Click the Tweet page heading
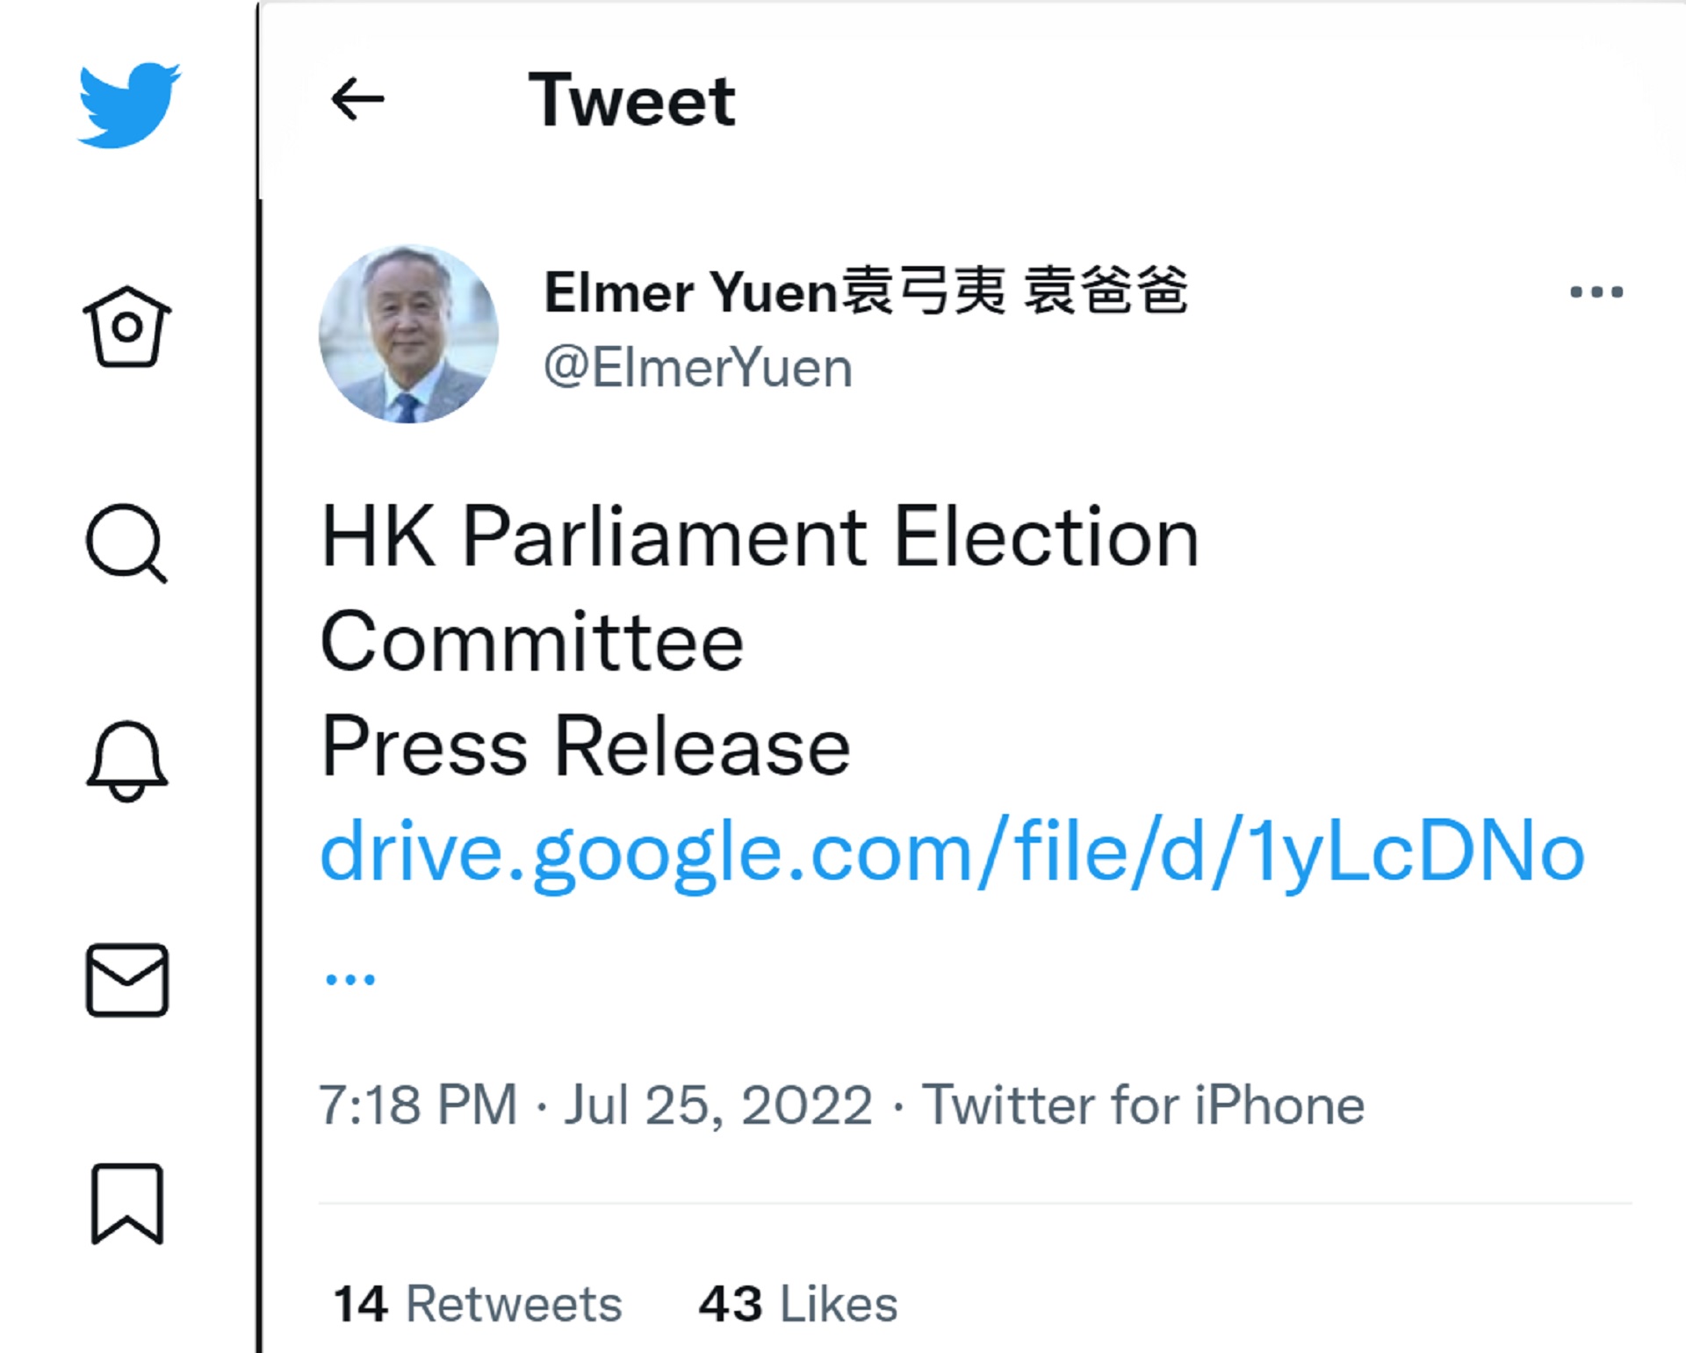This screenshot has height=1353, width=1686. [x=631, y=100]
